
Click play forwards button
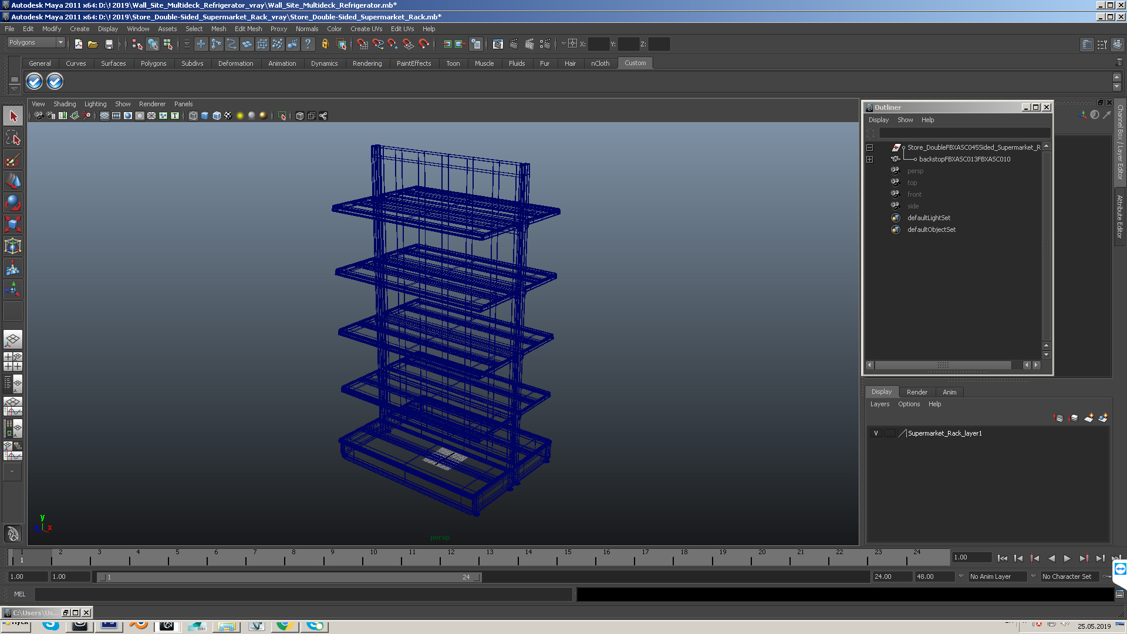point(1067,558)
